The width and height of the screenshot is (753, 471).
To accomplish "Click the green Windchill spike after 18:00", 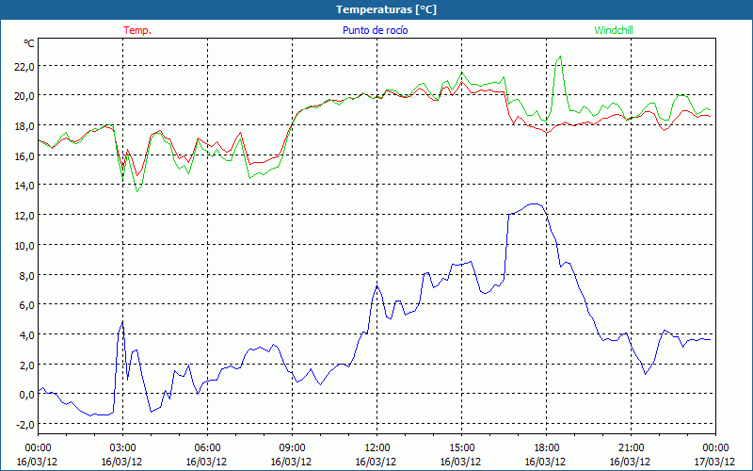I will (559, 57).
